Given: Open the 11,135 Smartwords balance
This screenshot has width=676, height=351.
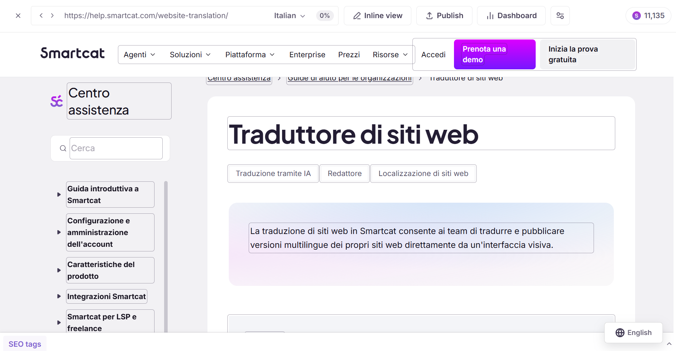Looking at the screenshot, I should pyautogui.click(x=648, y=16).
